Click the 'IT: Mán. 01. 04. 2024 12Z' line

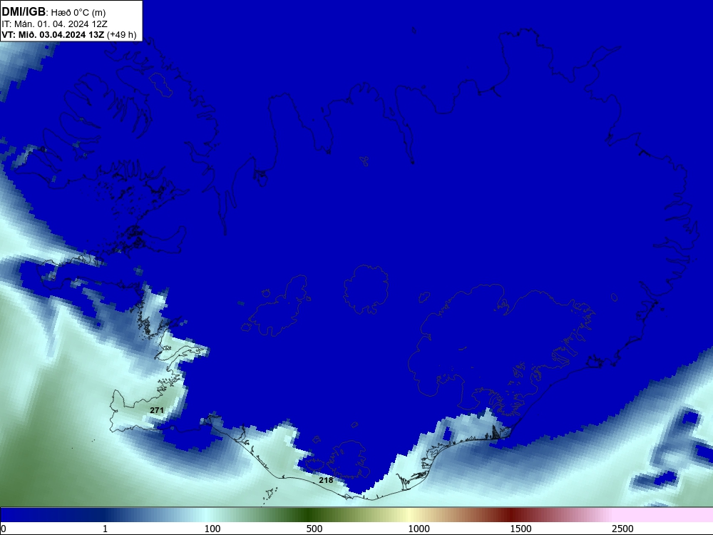coord(55,24)
